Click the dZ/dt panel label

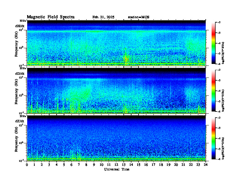point(20,121)
